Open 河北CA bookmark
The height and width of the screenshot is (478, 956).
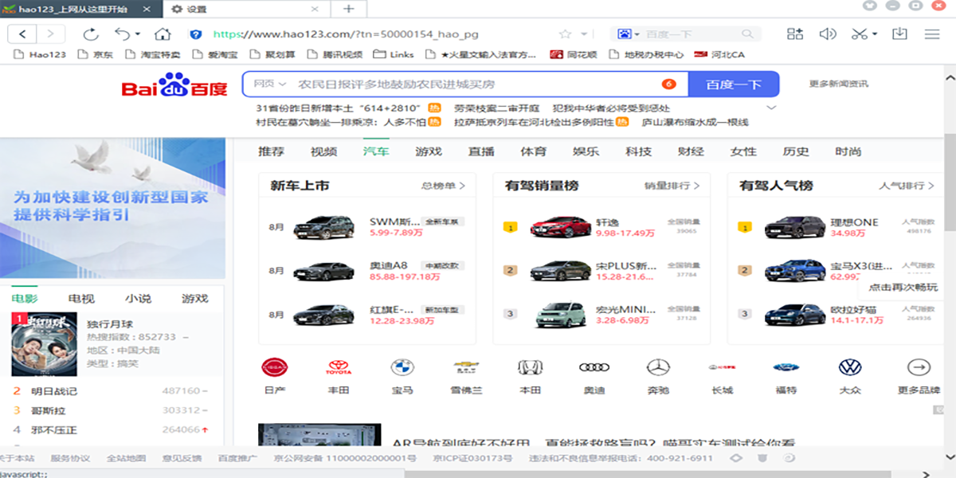[719, 55]
